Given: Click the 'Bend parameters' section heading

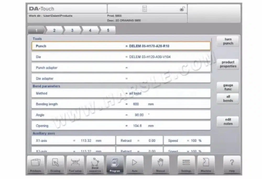Looking at the screenshot, I should (x=46, y=86).
